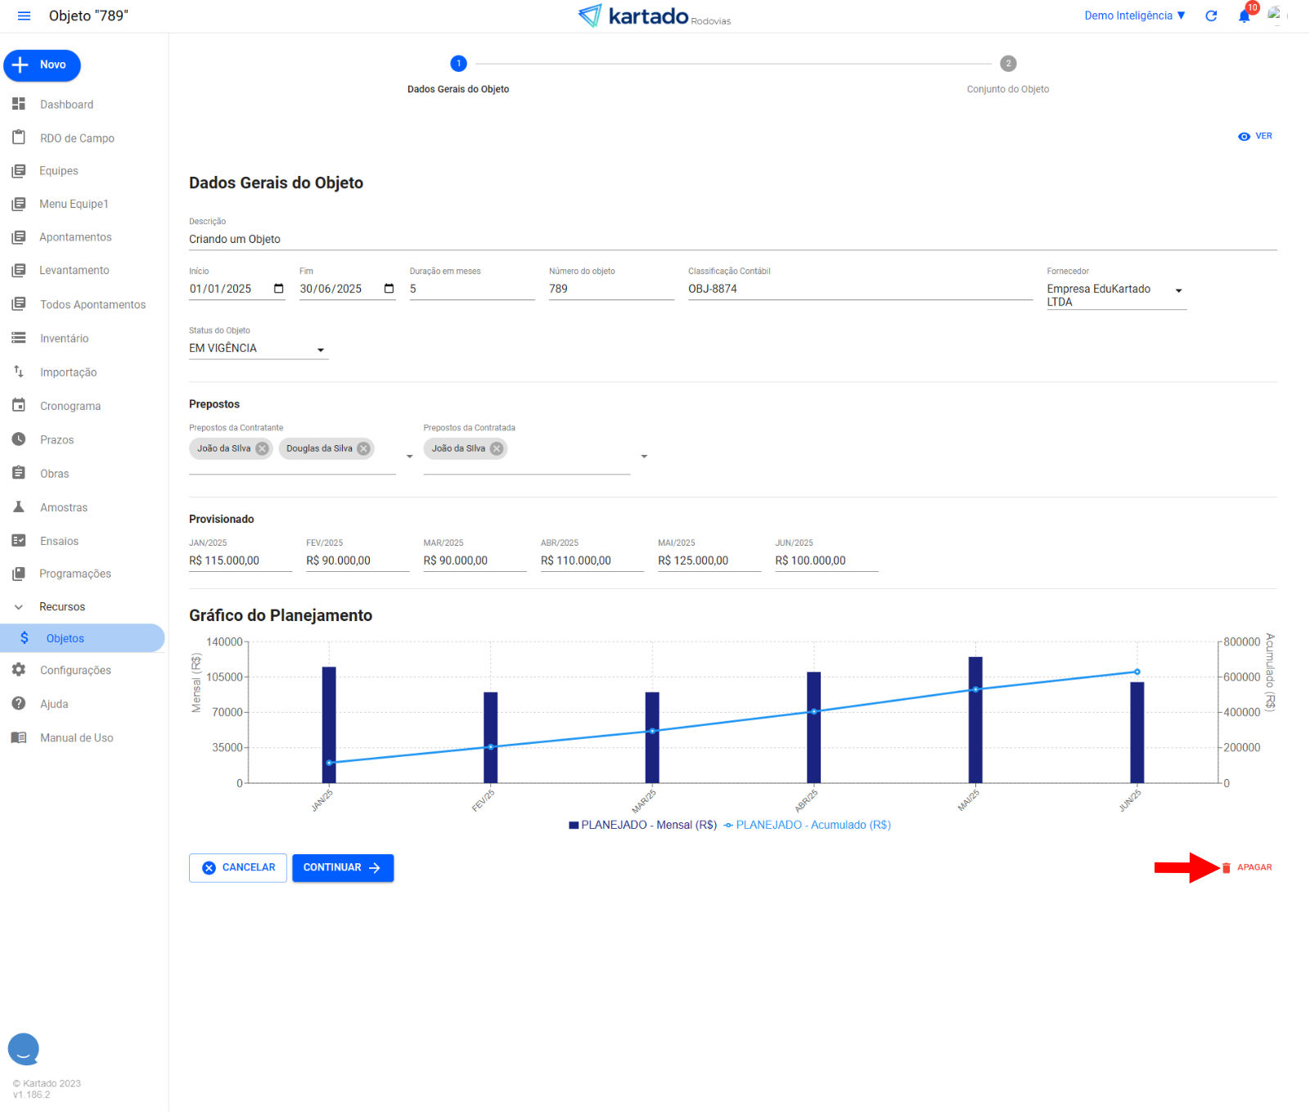Collapse the Recursos section
Viewport: 1310px width, 1112px height.
point(19,607)
